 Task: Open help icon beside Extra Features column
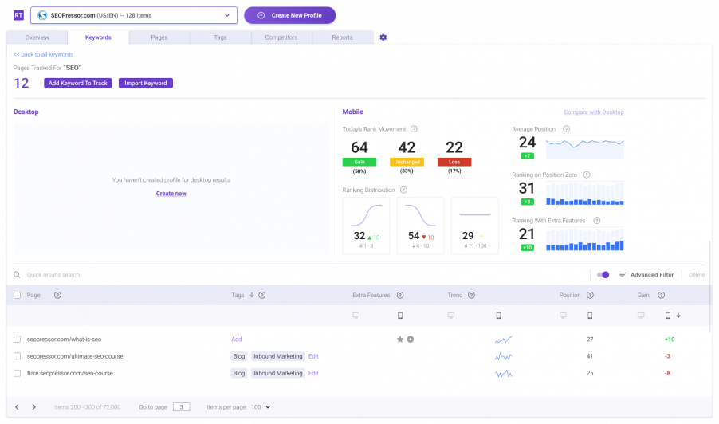(x=400, y=295)
